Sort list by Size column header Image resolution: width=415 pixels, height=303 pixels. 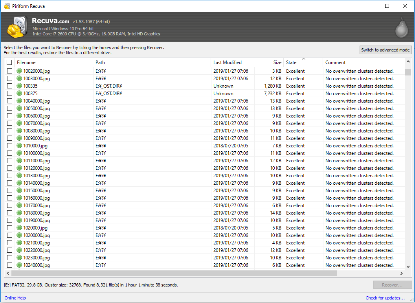[x=269, y=62]
